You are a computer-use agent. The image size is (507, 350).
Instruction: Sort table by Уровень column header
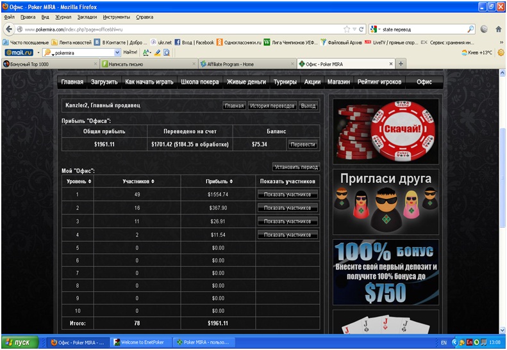pos(79,182)
